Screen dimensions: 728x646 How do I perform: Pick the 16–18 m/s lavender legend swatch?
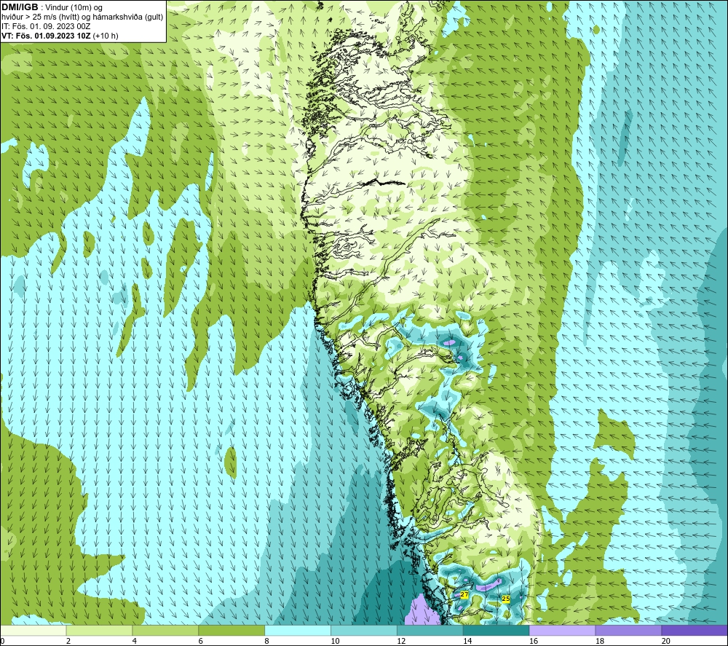click(x=562, y=631)
